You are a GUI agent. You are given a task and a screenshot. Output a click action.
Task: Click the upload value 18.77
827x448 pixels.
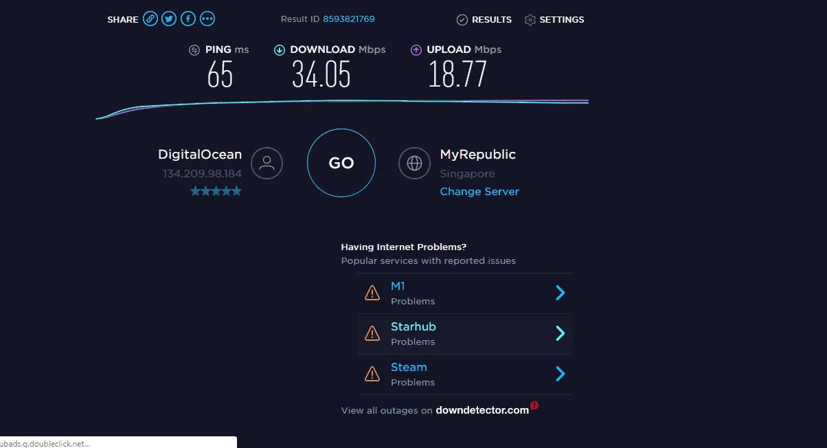coord(457,74)
